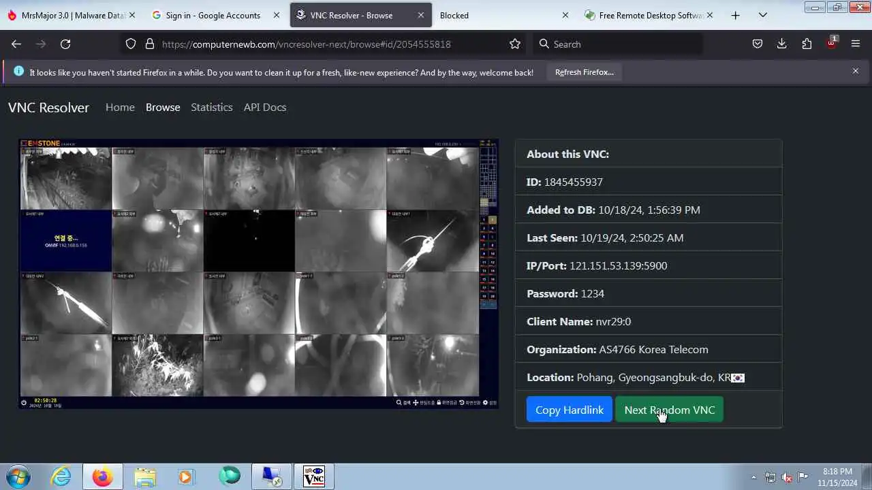Viewport: 872px width, 490px height.
Task: Click the muted volume tray icon
Action: [x=787, y=477]
